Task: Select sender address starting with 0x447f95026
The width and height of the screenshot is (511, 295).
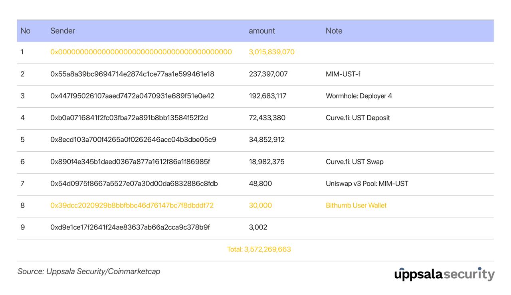Action: pos(132,96)
